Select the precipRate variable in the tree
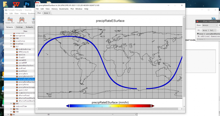 coord(23,73)
